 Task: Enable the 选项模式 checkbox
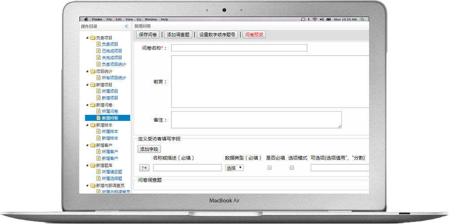point(291,168)
